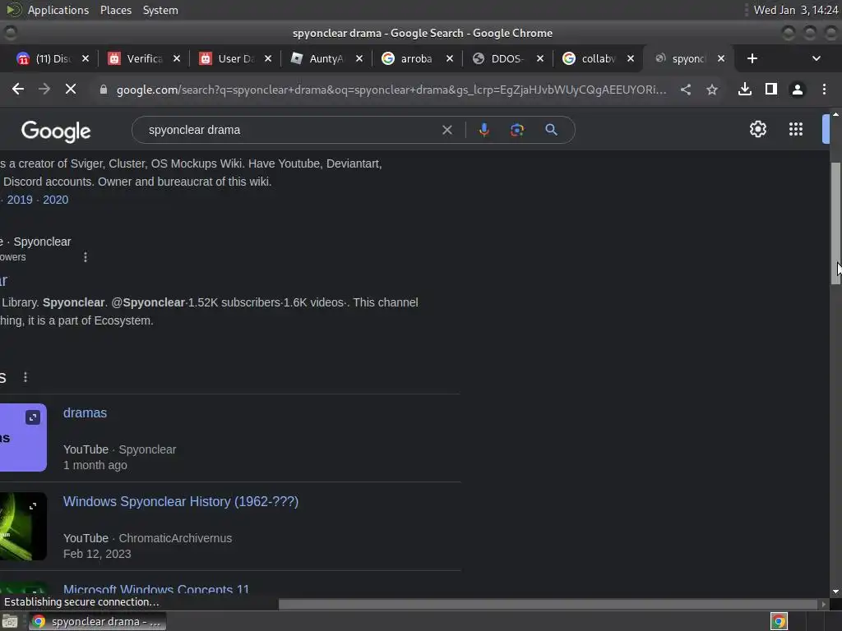Click 'YouTube · ChromaticArchivernus' source text
The image size is (842, 631).
pyautogui.click(x=148, y=538)
